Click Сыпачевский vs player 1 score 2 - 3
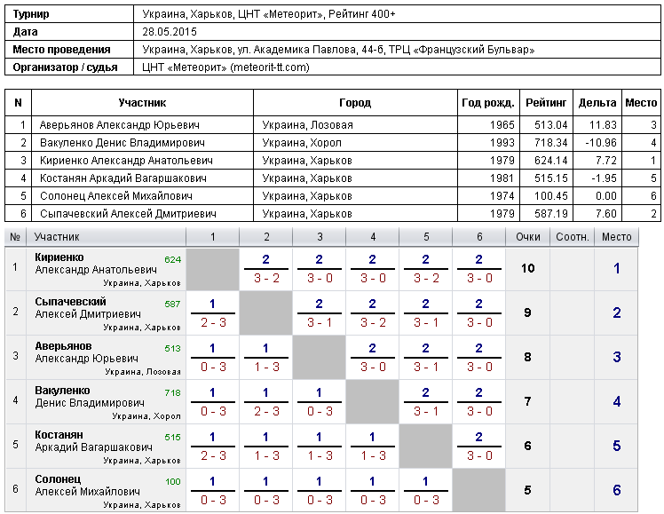 [213, 323]
